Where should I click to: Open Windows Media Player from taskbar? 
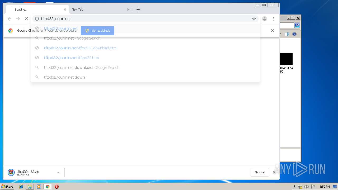(39, 187)
